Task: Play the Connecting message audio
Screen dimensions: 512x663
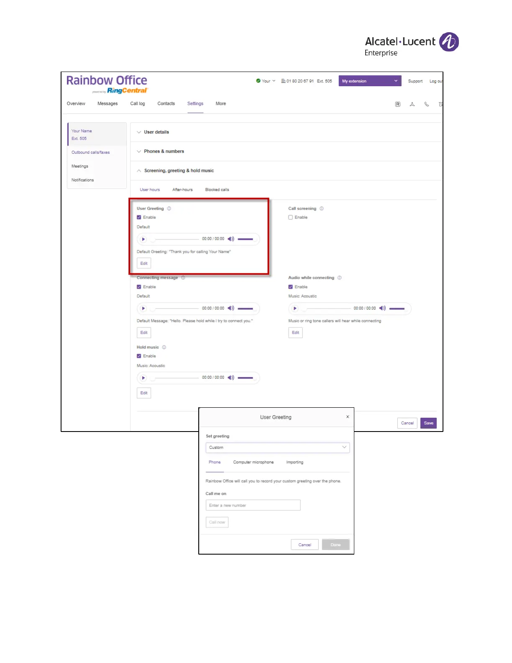Action: (x=143, y=308)
